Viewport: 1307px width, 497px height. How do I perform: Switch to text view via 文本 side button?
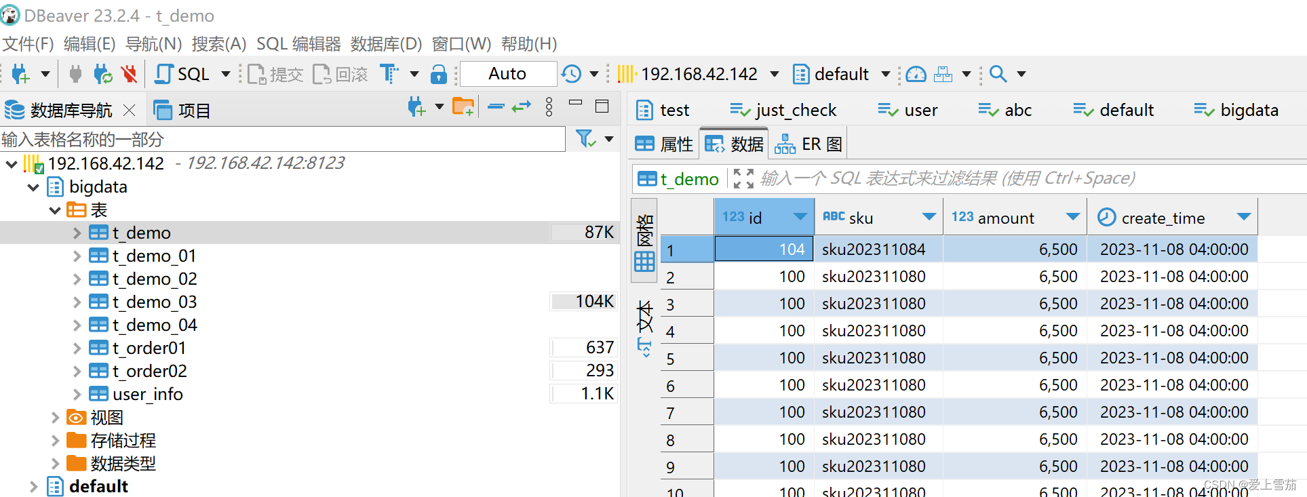[x=644, y=327]
